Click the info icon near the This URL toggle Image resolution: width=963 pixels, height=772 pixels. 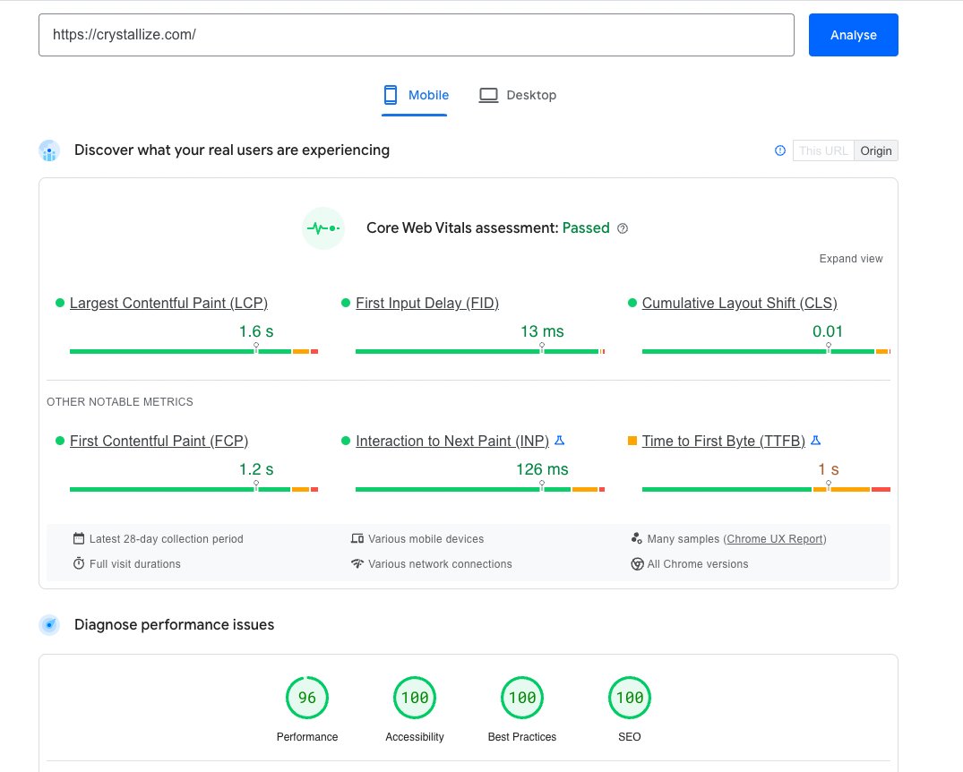pyautogui.click(x=778, y=150)
